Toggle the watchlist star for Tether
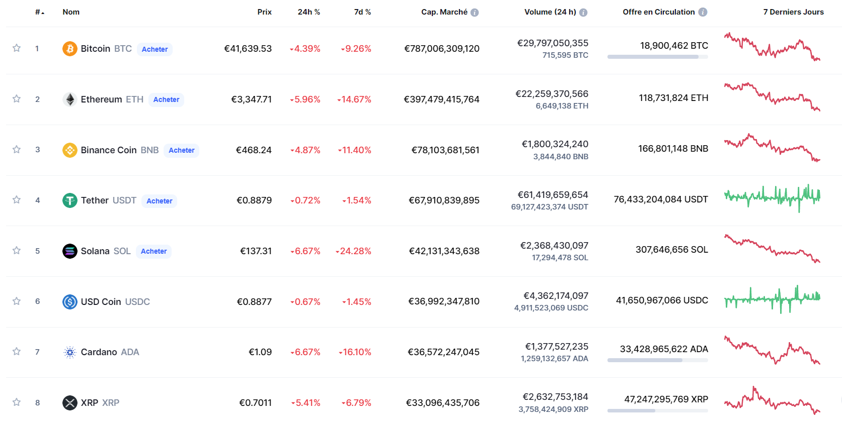The width and height of the screenshot is (842, 427). [17, 200]
